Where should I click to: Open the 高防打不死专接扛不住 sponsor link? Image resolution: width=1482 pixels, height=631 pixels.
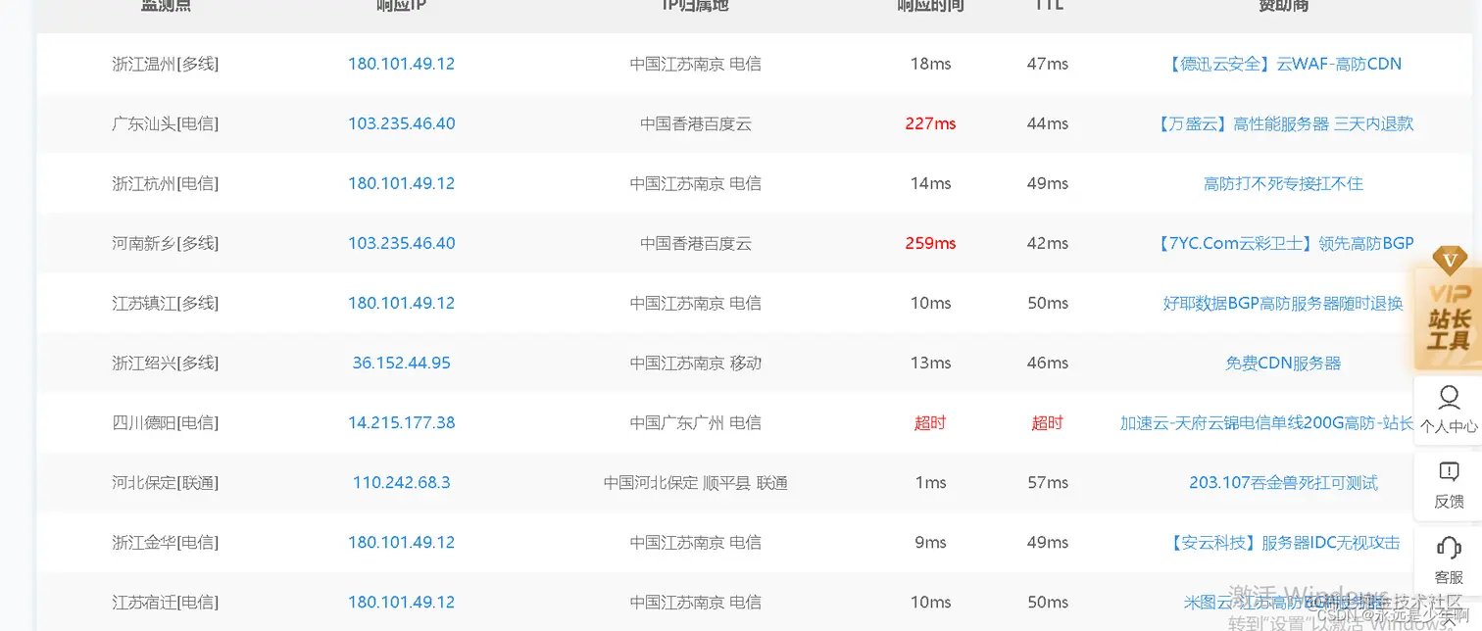tap(1283, 183)
